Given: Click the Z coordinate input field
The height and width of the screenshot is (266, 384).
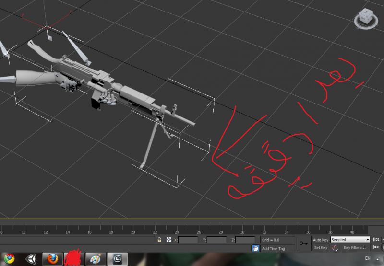Looking at the screenshot, I should pos(245,240).
